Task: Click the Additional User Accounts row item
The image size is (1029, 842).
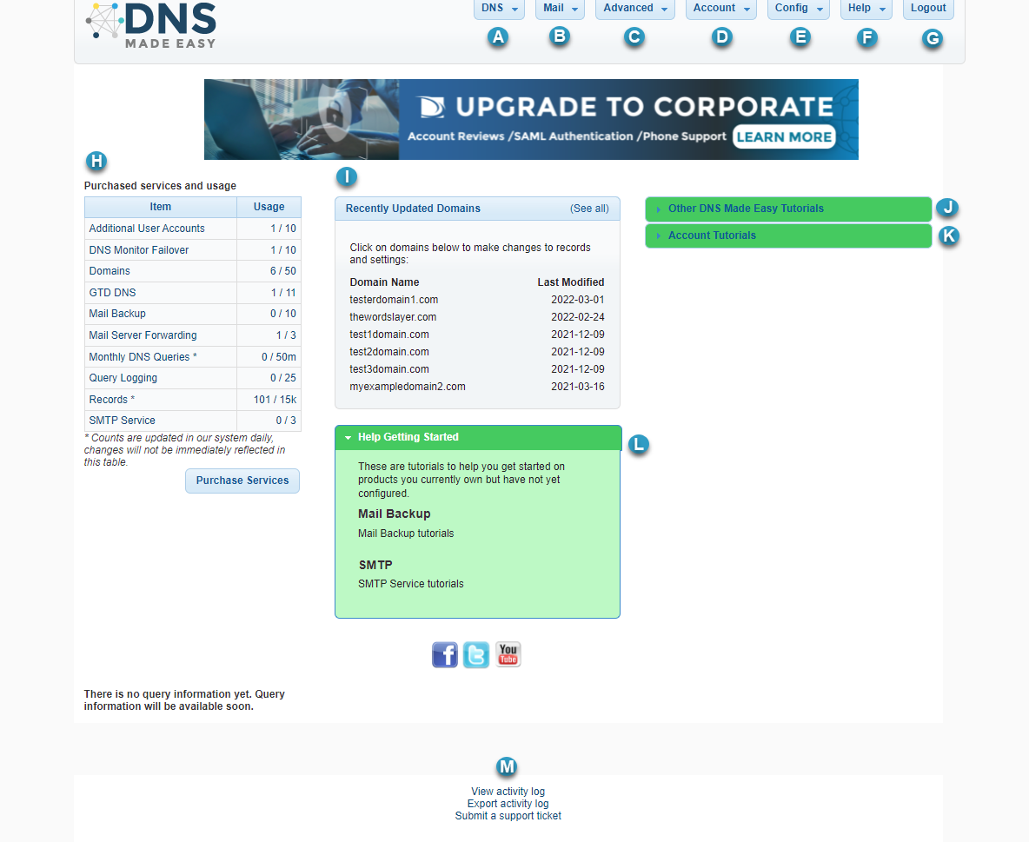Action: [x=147, y=229]
